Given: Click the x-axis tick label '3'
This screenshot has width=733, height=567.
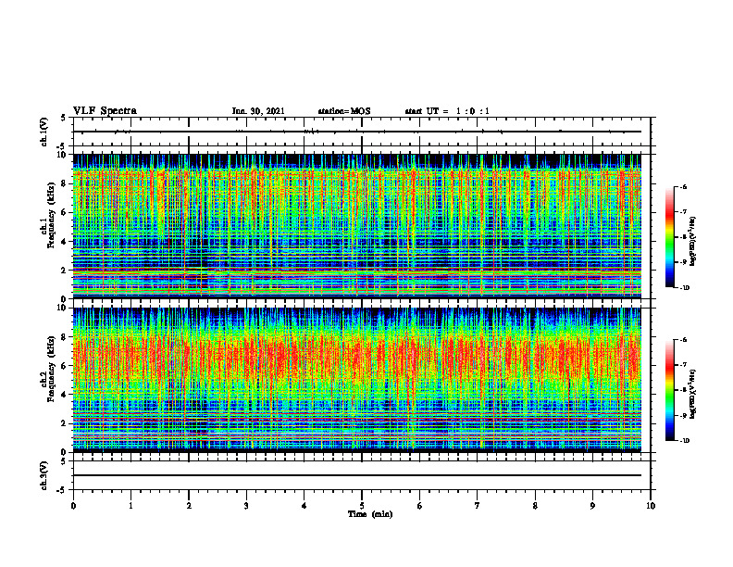Looking at the screenshot, I should 246,506.
